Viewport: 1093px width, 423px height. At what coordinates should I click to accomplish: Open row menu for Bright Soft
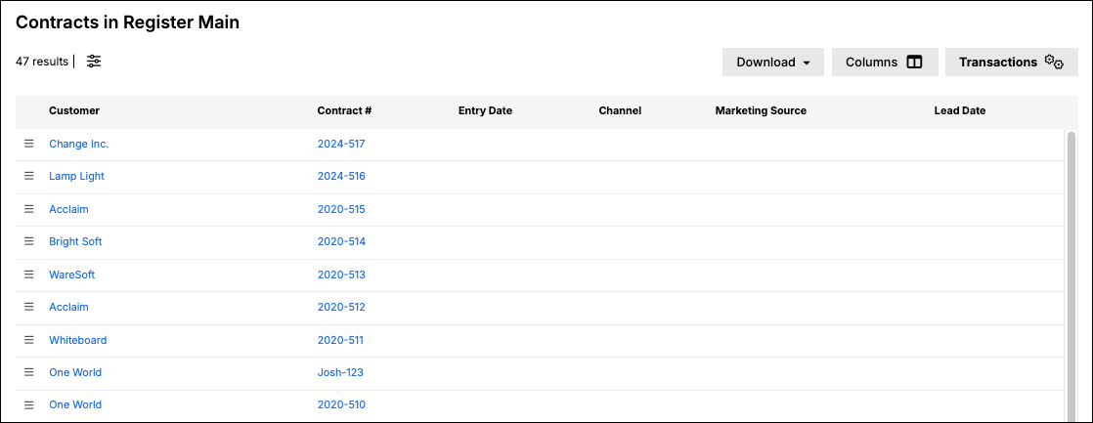[29, 241]
